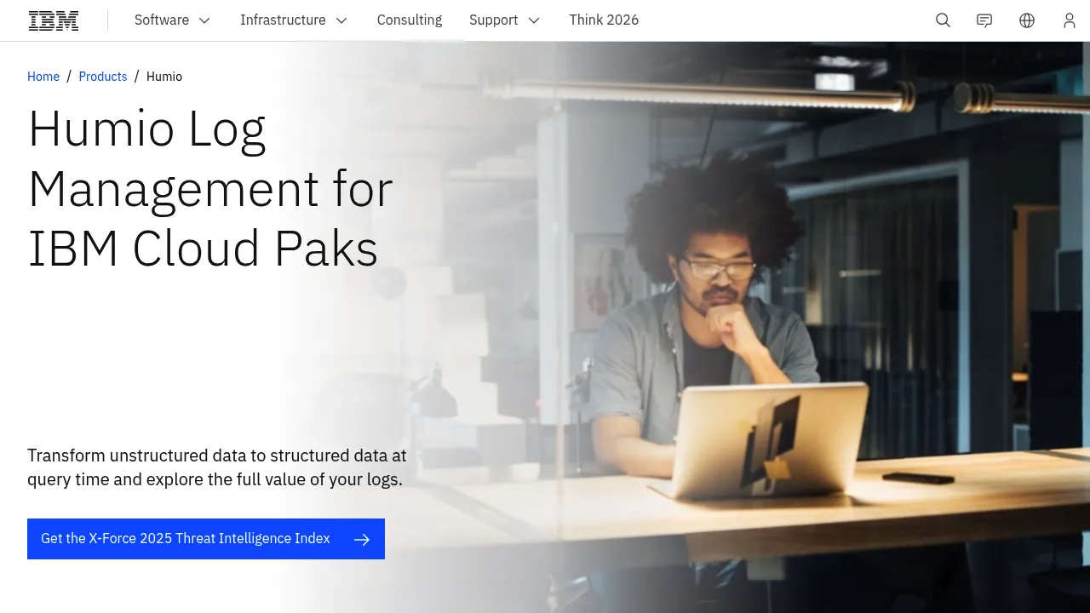
Task: Click the Transform unstructured data paragraph
Action: (x=217, y=467)
